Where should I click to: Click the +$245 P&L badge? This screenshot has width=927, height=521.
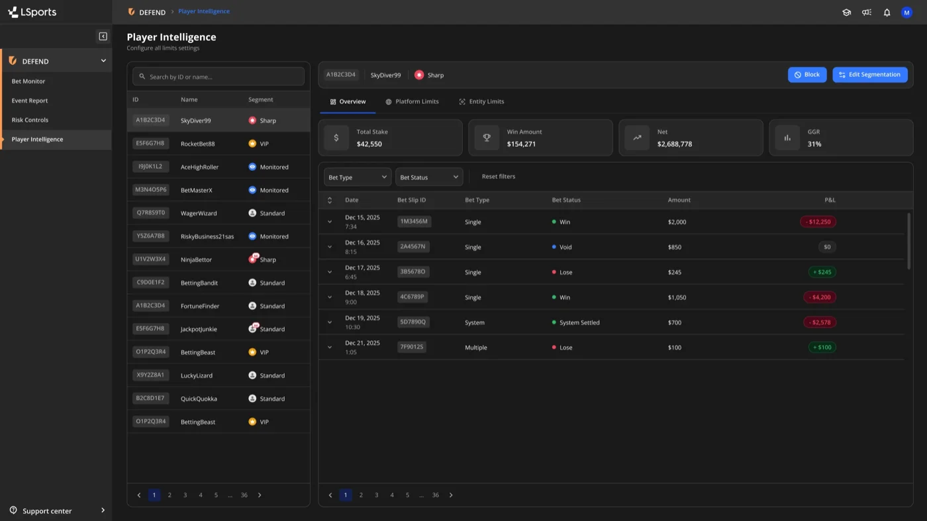(x=822, y=272)
